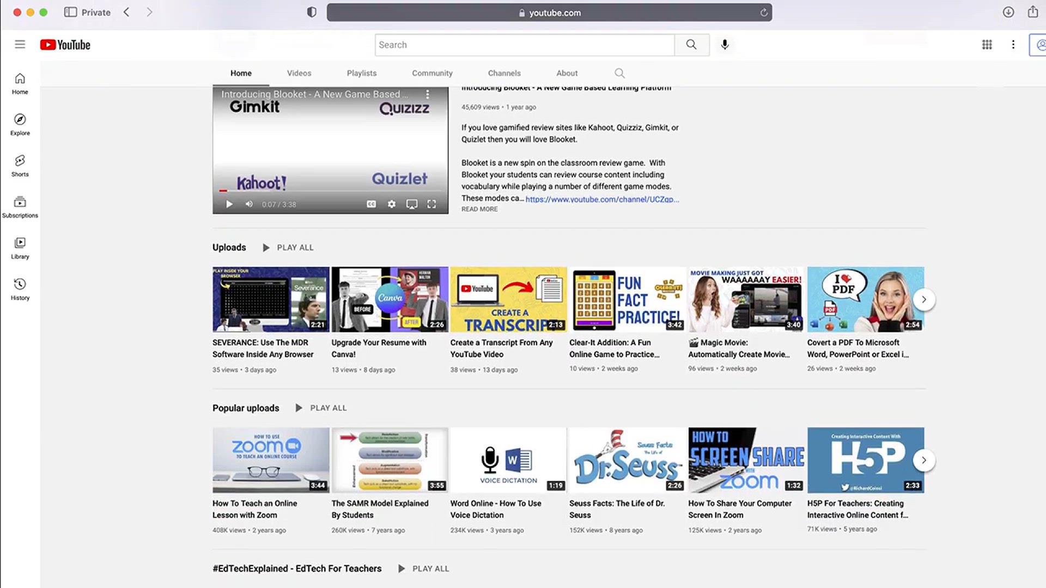Go back in Safari

(x=126, y=12)
